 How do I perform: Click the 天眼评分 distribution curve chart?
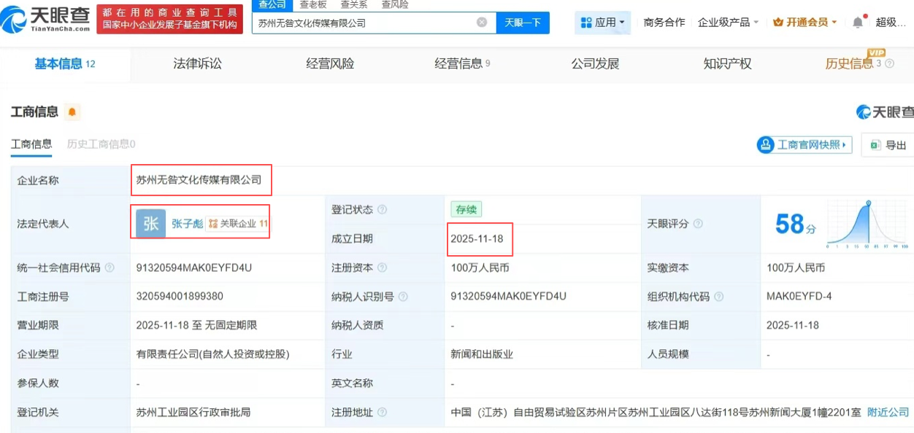(x=867, y=225)
